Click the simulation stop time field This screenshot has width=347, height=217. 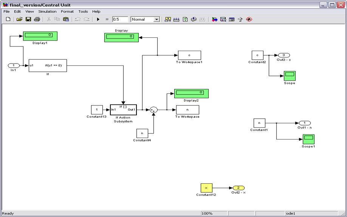120,20
